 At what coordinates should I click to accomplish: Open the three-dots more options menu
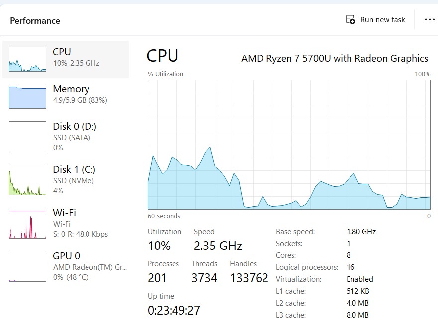(x=430, y=20)
